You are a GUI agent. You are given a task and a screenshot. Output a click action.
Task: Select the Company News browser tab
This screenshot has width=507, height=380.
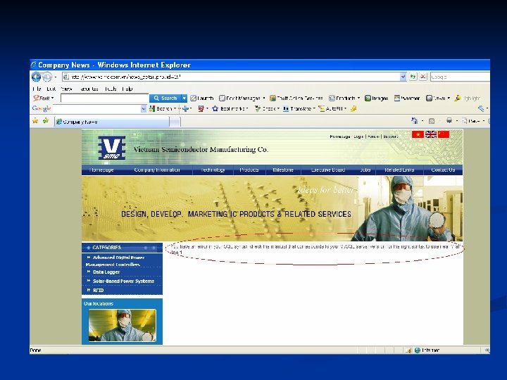click(112, 122)
